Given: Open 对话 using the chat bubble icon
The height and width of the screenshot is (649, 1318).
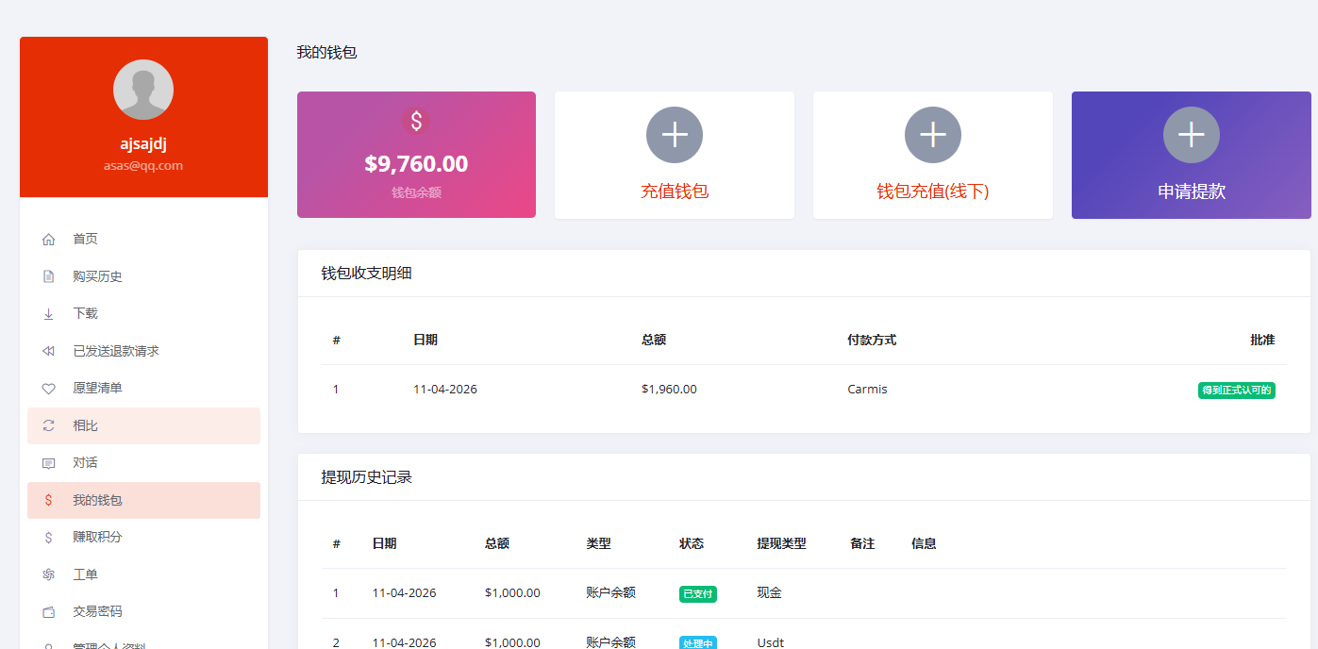Looking at the screenshot, I should coord(48,462).
